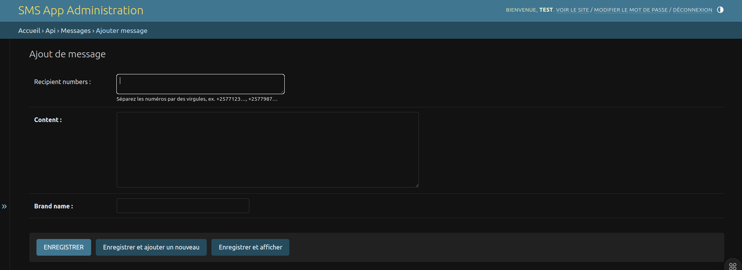Toggle the light/dark theme icon
Image resolution: width=742 pixels, height=270 pixels.
click(720, 10)
